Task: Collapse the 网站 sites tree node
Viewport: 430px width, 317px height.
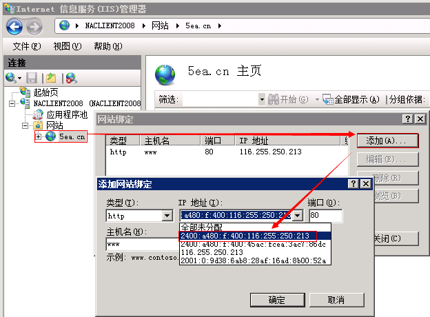Action: coord(25,125)
